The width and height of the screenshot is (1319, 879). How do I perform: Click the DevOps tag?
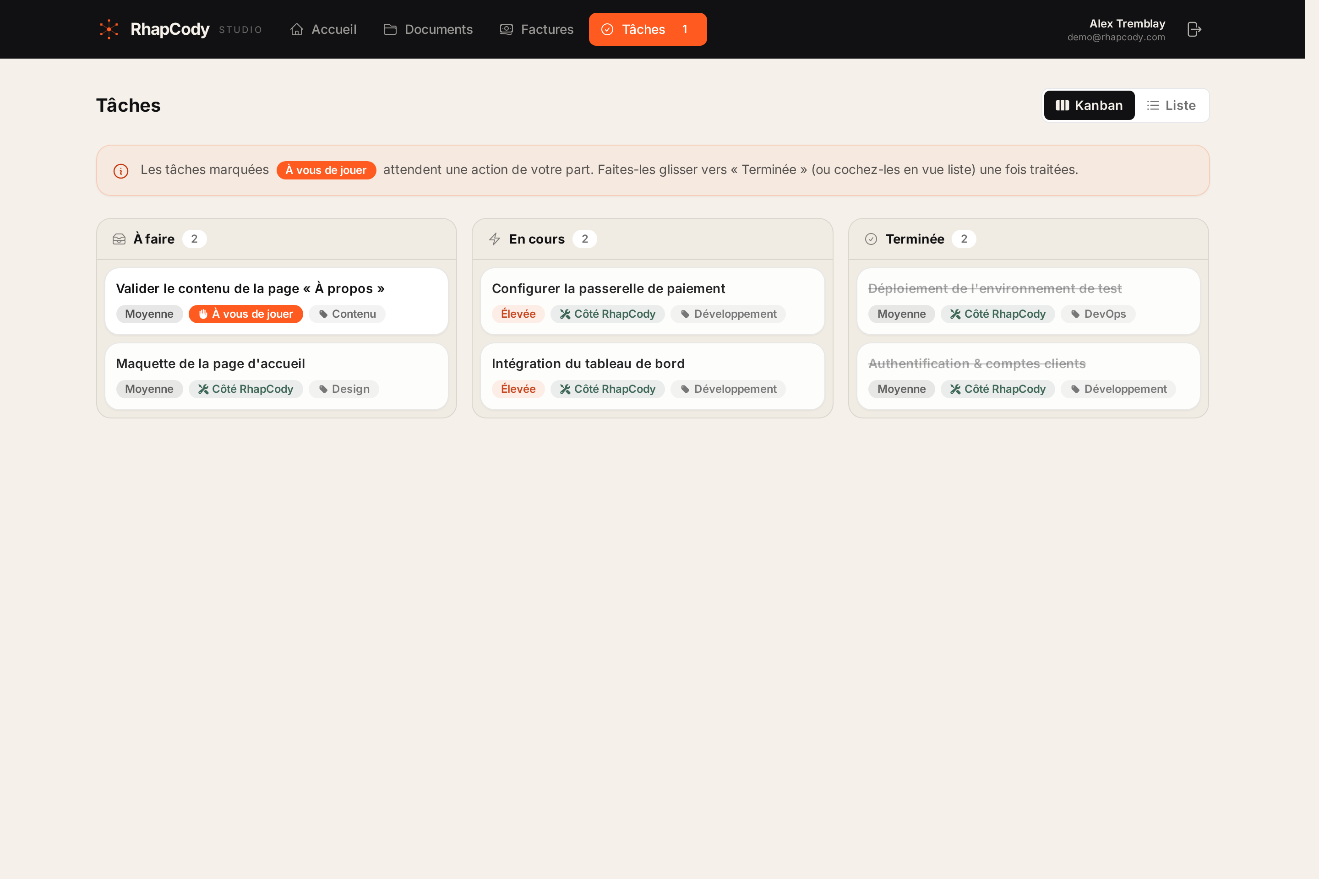coord(1098,314)
